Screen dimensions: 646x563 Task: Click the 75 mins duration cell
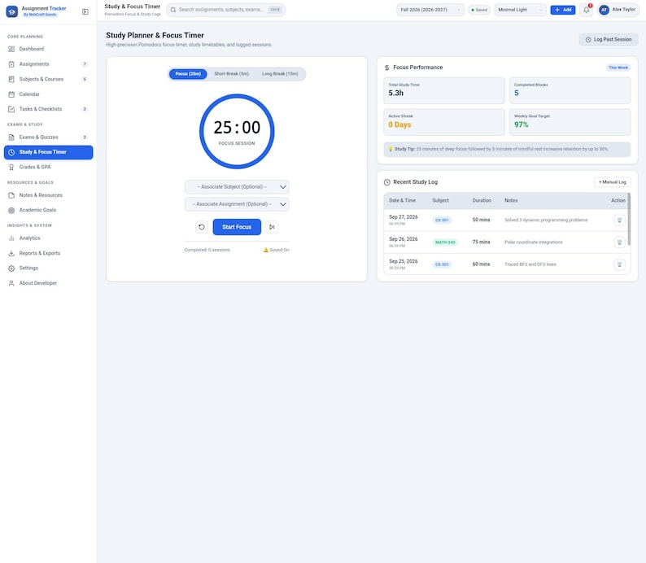tap(481, 242)
